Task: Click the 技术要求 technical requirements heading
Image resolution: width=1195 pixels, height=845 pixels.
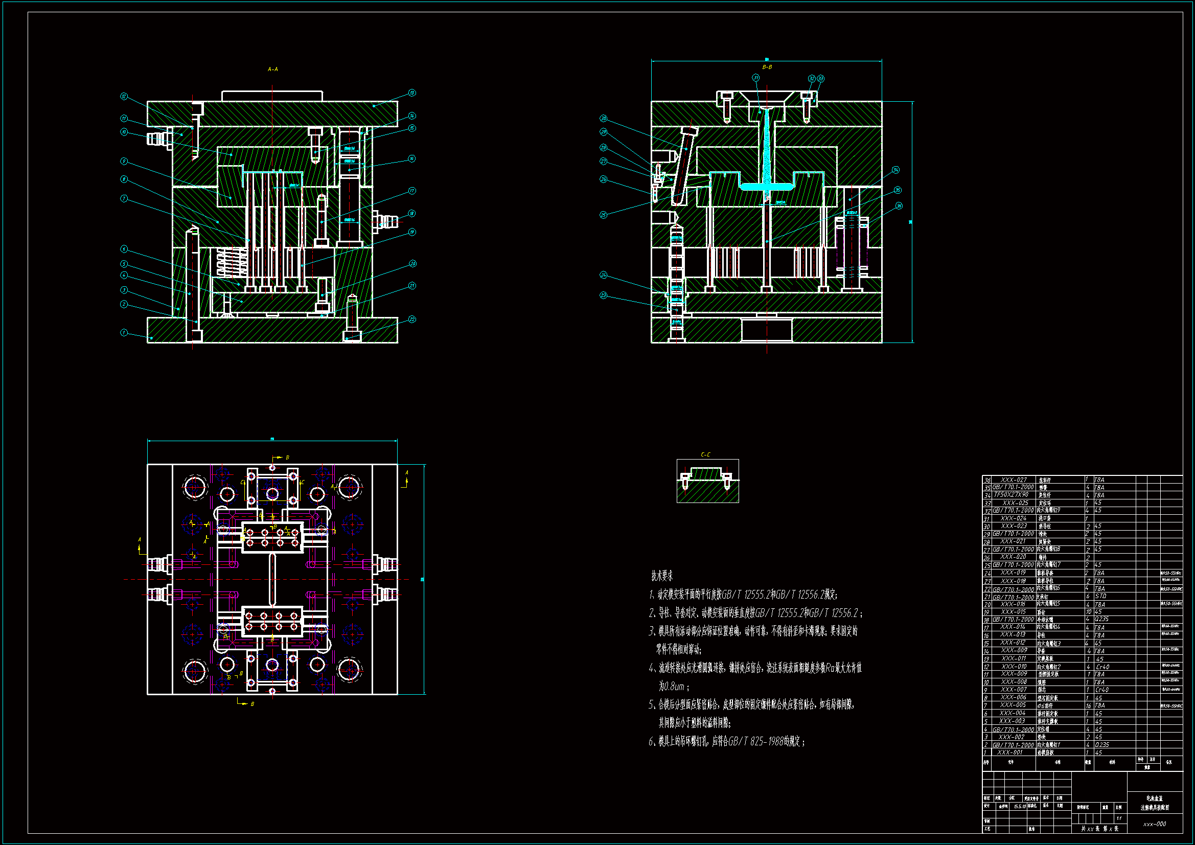Action: [662, 576]
